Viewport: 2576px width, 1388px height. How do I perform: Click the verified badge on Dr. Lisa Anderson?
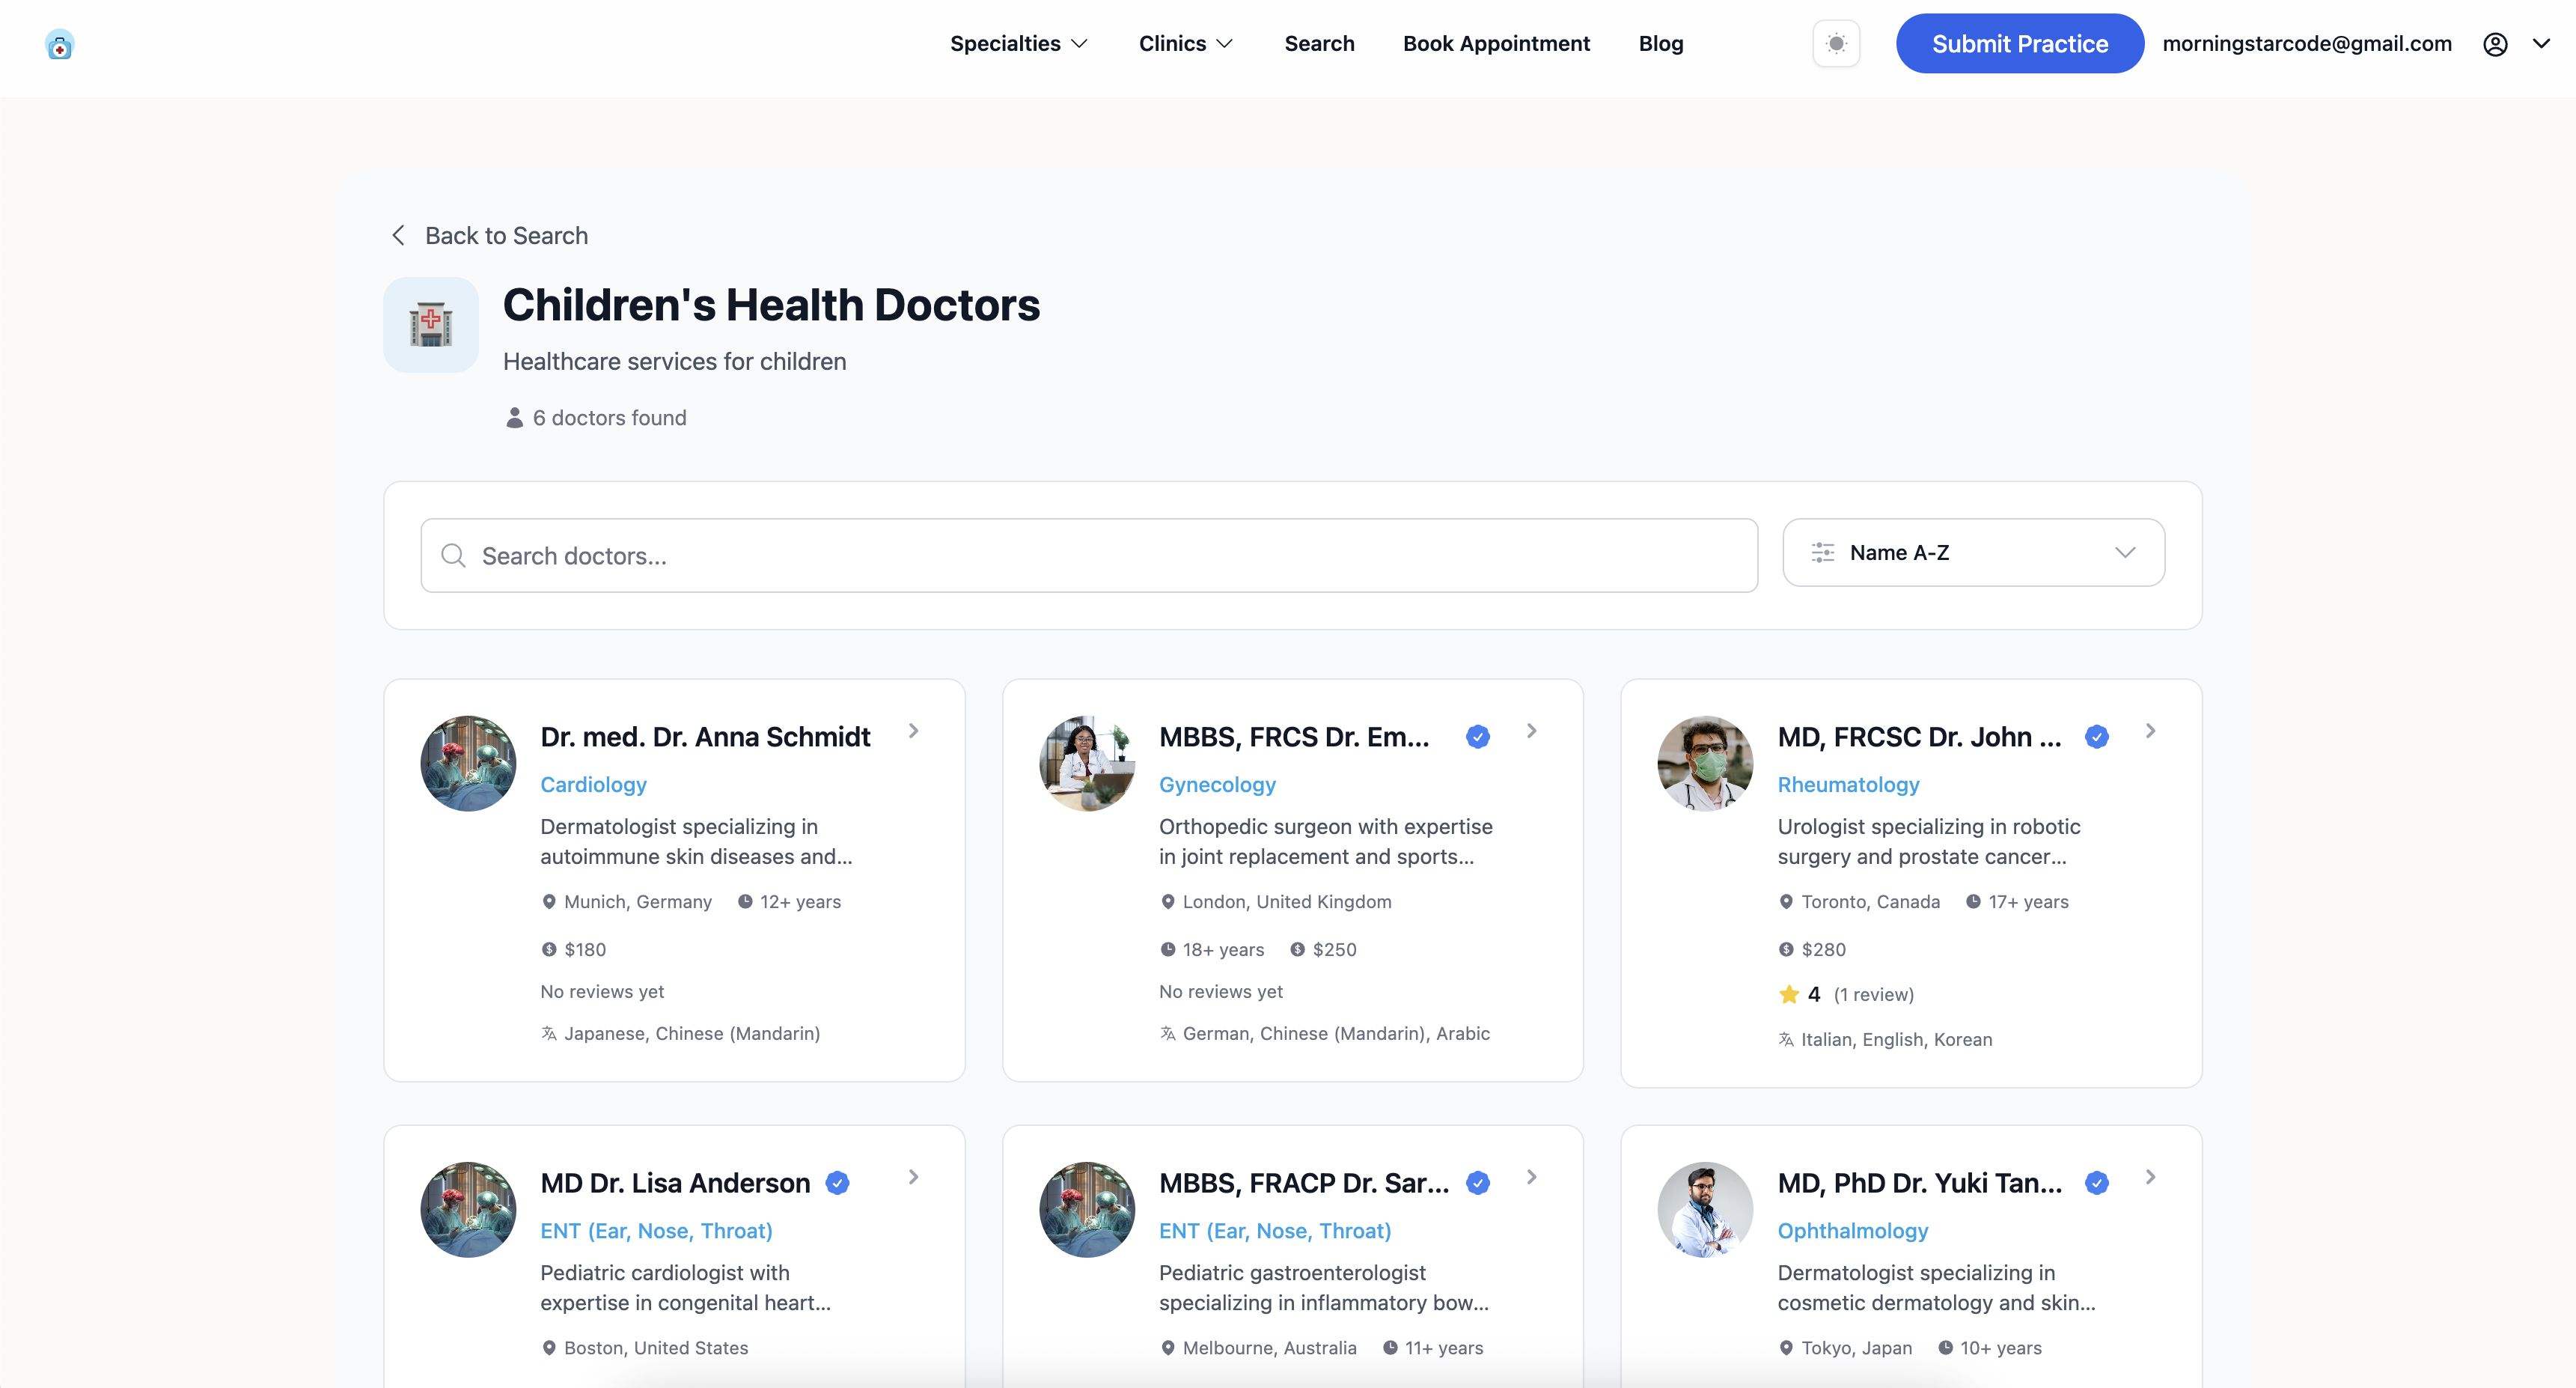tap(838, 1183)
